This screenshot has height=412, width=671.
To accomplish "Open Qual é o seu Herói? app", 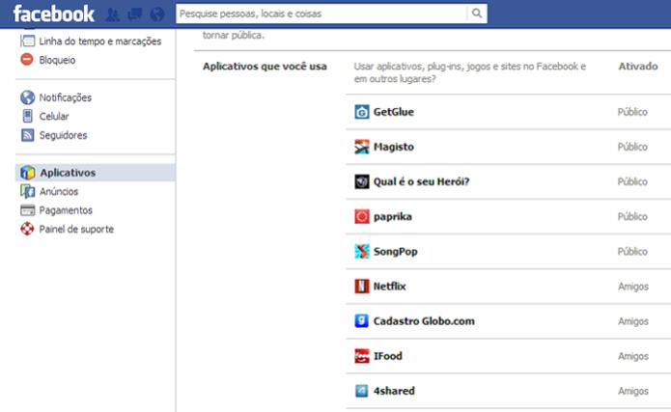I will click(x=422, y=181).
